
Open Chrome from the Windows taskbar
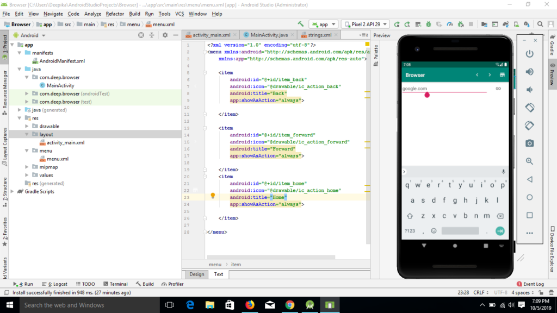(290, 305)
